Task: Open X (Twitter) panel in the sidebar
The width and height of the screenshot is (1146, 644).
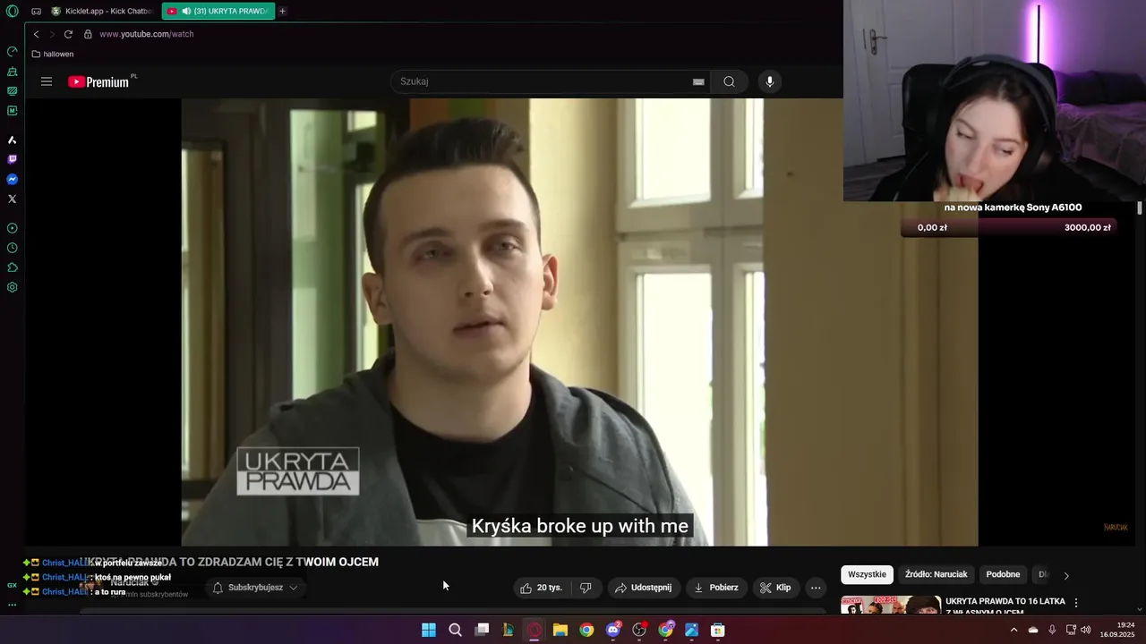Action: point(13,199)
